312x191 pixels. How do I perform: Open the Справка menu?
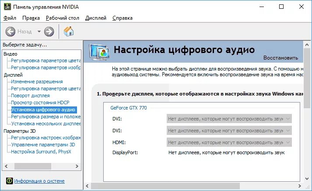click(x=123, y=18)
